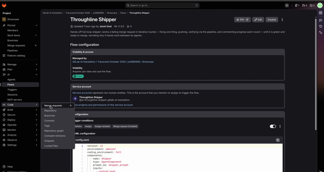
Task: Click the Help question icon
Action: point(4,167)
